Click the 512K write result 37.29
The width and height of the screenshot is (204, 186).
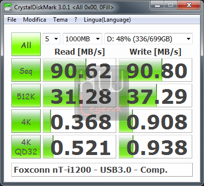(155, 95)
